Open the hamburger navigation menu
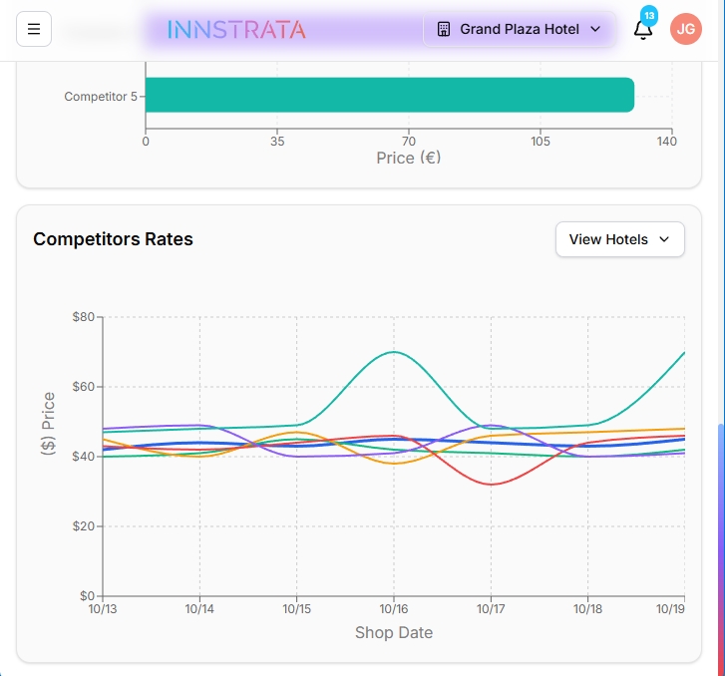The image size is (725, 676). click(34, 30)
